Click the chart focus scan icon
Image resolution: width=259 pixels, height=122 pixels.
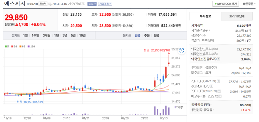(181, 50)
